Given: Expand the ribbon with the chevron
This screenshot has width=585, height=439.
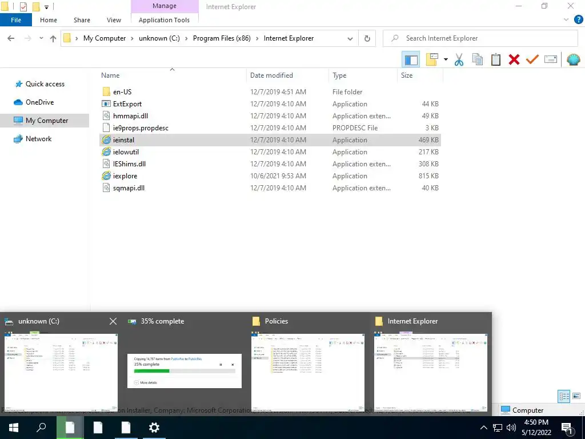Looking at the screenshot, I should (566, 20).
